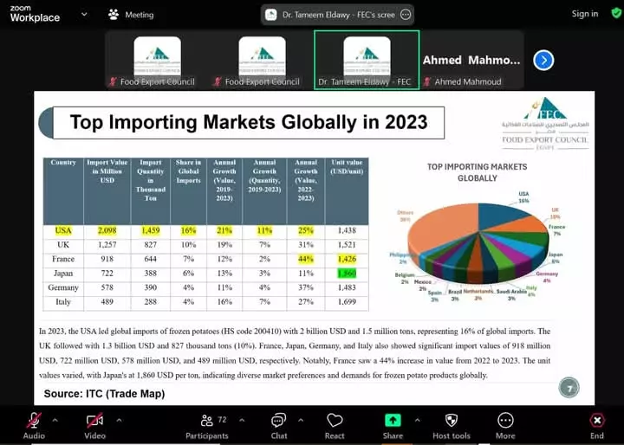Start camera using the Video button

(94, 422)
